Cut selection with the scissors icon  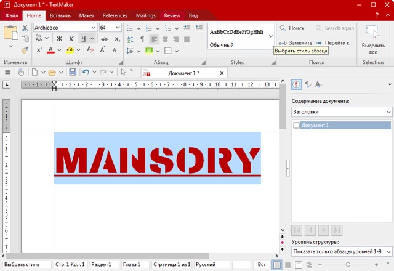point(25,28)
